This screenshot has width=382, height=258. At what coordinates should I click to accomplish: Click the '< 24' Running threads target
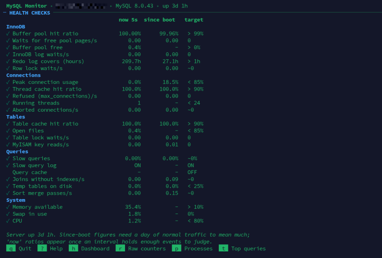tap(194, 103)
